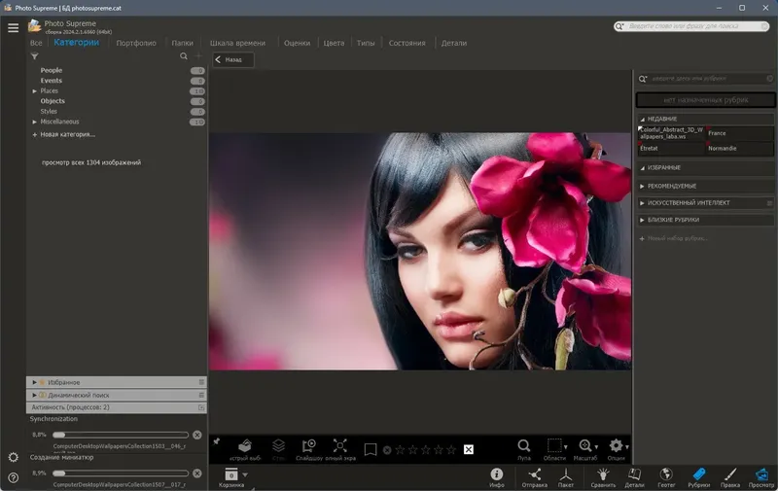The height and width of the screenshot is (491, 778).
Task: Open the Отправка share icon
Action: pos(534,473)
